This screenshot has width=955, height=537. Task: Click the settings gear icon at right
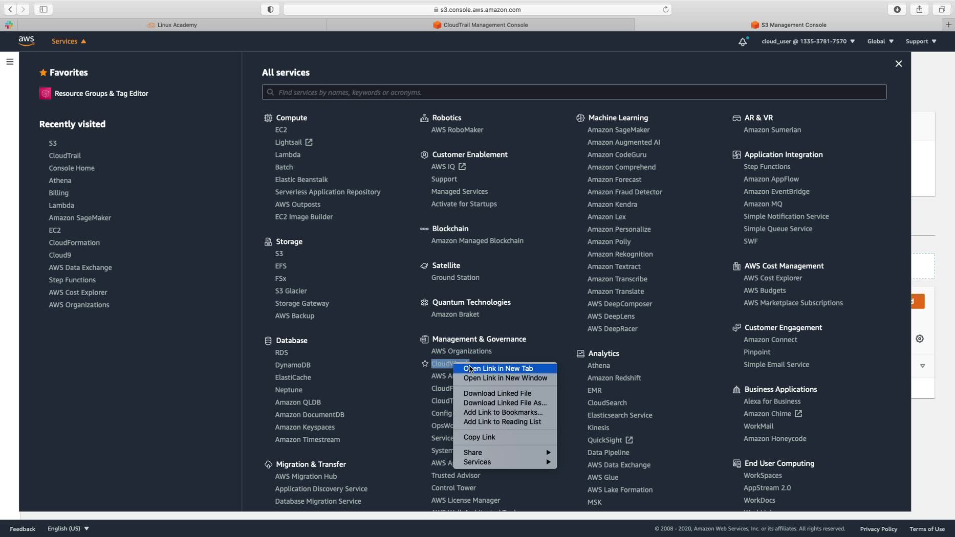click(x=920, y=339)
